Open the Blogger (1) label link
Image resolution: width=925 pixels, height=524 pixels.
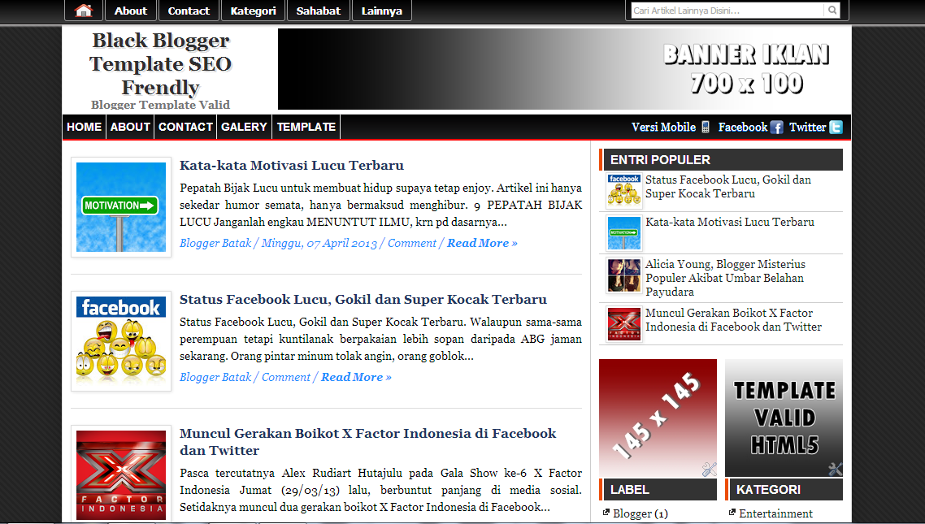pyautogui.click(x=640, y=513)
